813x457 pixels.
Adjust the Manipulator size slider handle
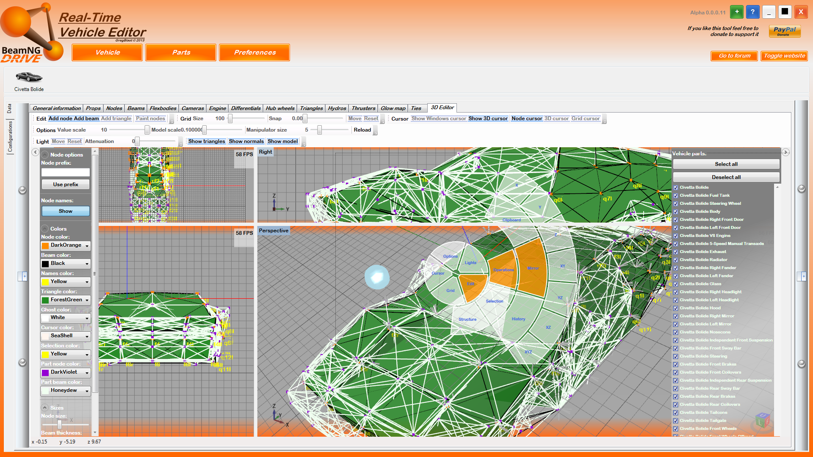[x=320, y=130]
